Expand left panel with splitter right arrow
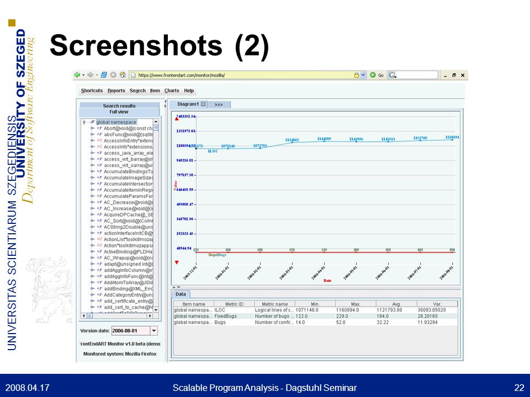This screenshot has height=397, width=530. (x=165, y=106)
